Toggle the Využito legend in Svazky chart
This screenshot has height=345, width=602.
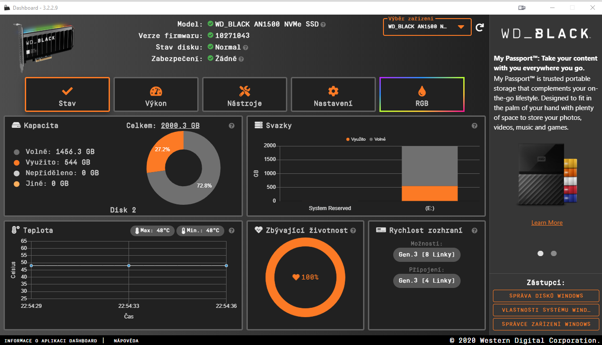pos(357,139)
